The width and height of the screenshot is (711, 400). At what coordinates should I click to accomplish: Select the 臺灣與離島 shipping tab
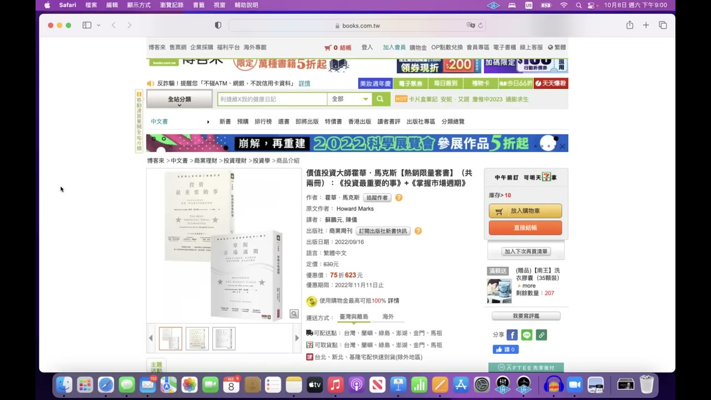[354, 317]
